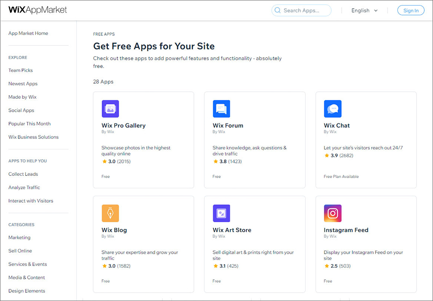Open the Media & Content category
Image resolution: width=433 pixels, height=301 pixels.
(x=26, y=278)
